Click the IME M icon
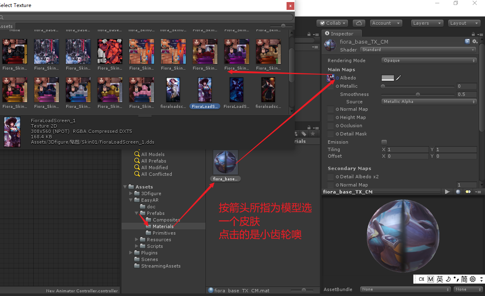The image size is (485, 296). (x=431, y=279)
